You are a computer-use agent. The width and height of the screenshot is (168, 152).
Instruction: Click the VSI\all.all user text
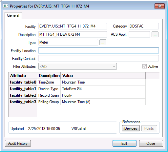79,129
